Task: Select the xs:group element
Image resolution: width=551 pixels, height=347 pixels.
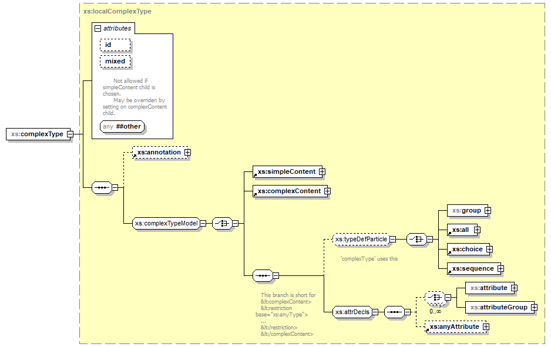Action: (x=465, y=210)
